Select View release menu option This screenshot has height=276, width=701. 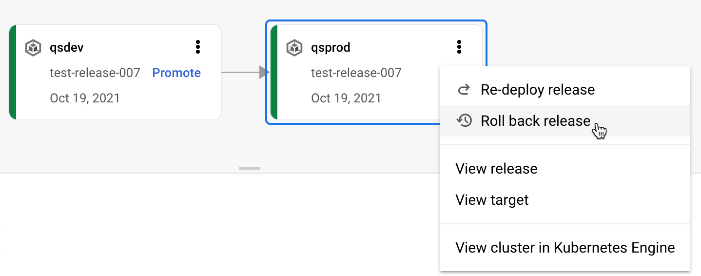click(496, 169)
